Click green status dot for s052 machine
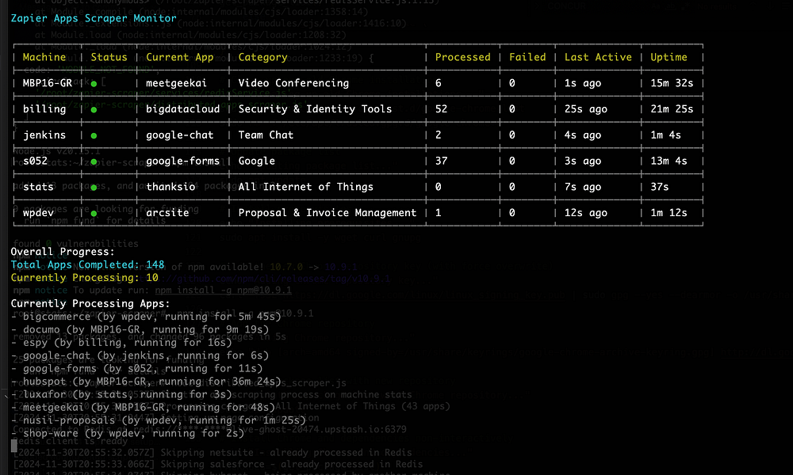 tap(94, 161)
